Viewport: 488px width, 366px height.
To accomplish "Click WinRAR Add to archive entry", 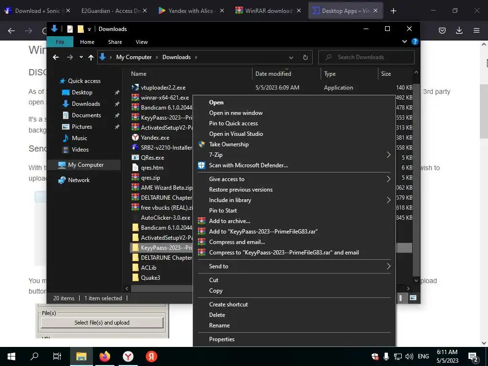I will point(229,221).
